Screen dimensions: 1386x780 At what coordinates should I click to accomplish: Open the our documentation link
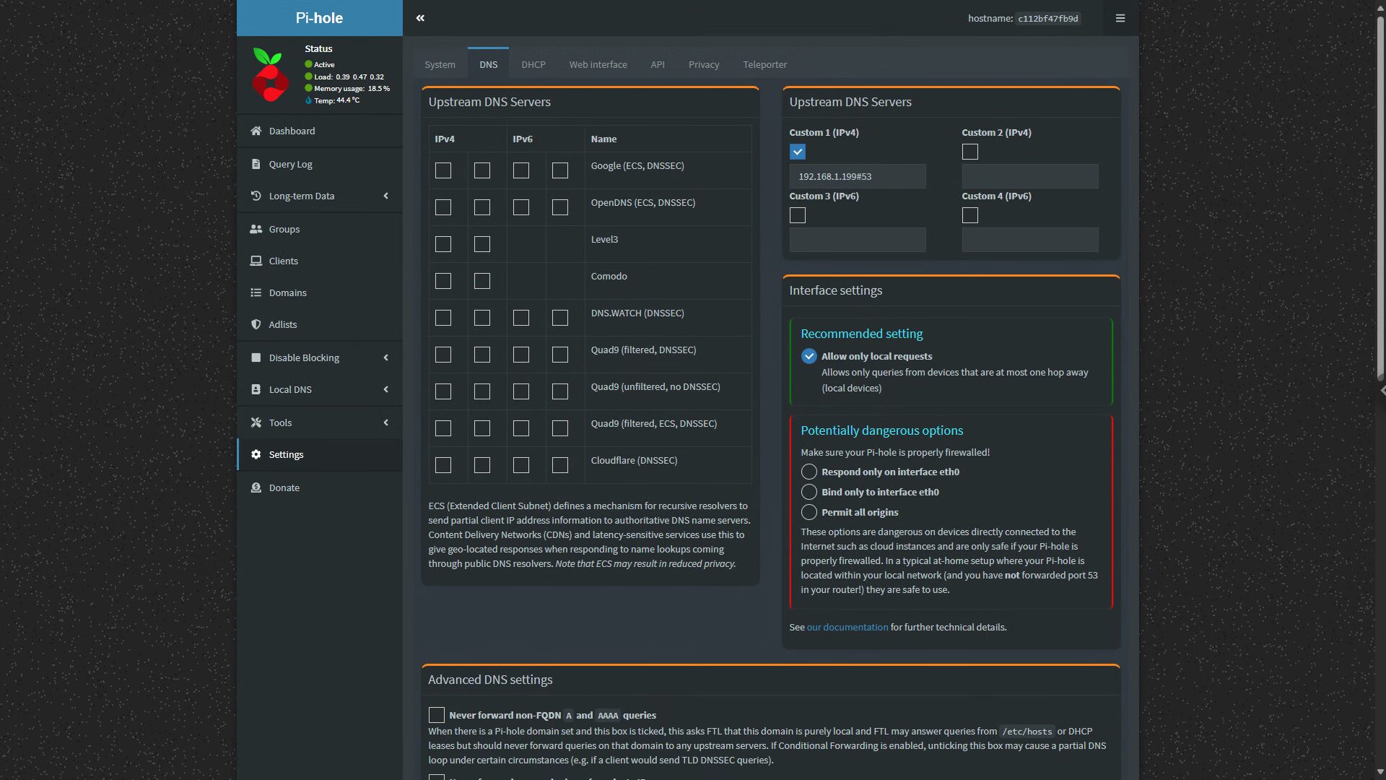847,627
